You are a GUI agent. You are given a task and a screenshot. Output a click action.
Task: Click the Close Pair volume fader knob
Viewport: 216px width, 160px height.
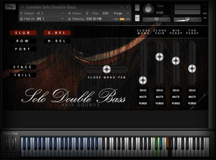click(x=159, y=57)
